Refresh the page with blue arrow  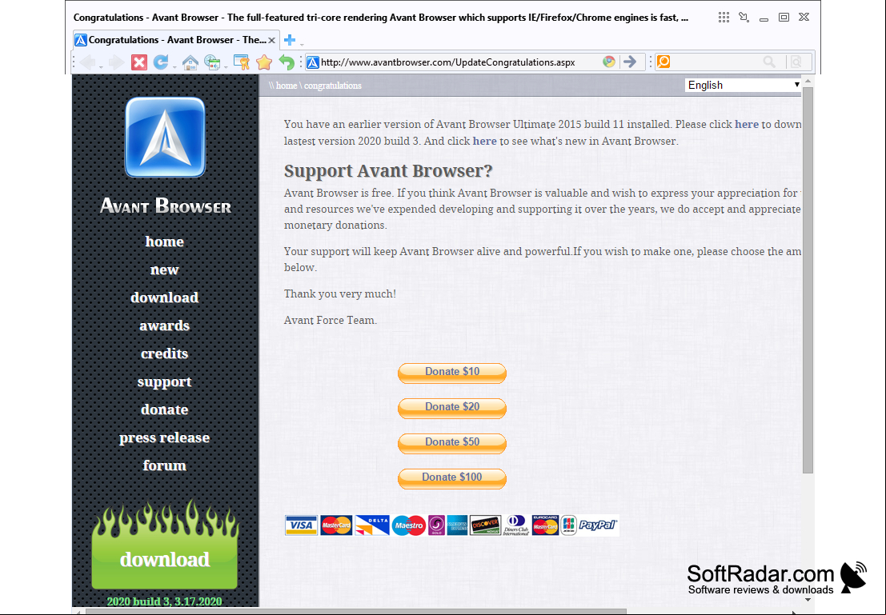click(161, 62)
